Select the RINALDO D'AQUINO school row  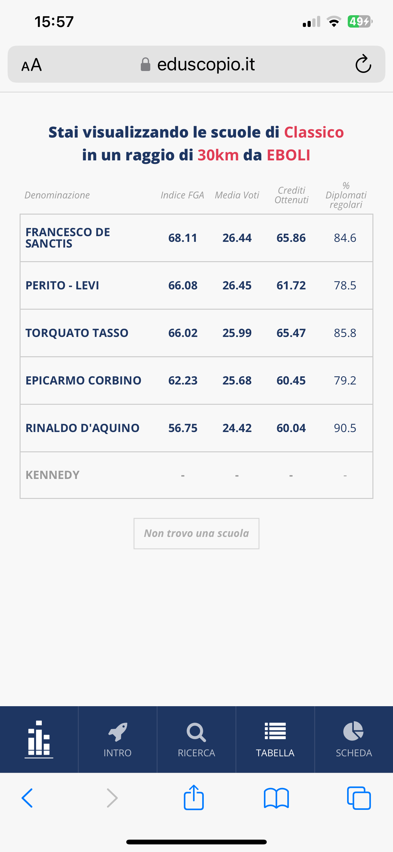83,428
